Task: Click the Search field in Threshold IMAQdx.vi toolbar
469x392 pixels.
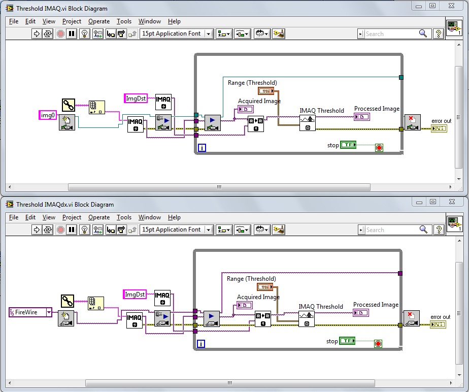Action: click(x=391, y=230)
